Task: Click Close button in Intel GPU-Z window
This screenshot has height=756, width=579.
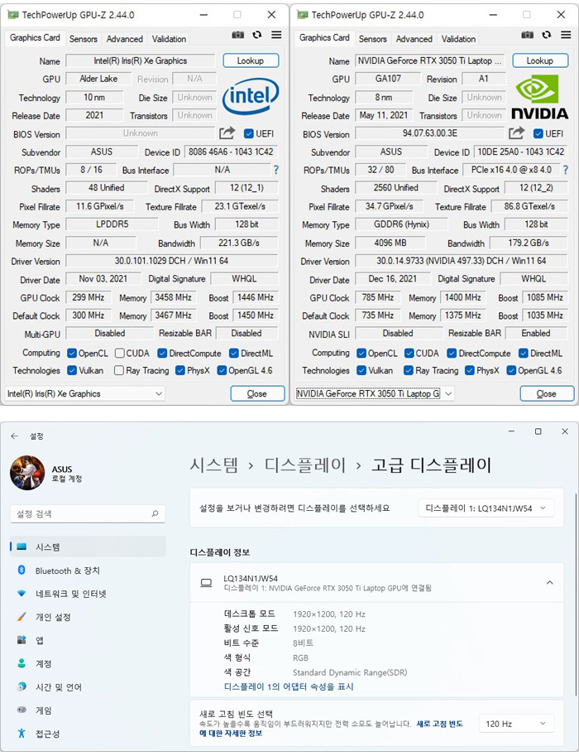Action: click(x=257, y=393)
